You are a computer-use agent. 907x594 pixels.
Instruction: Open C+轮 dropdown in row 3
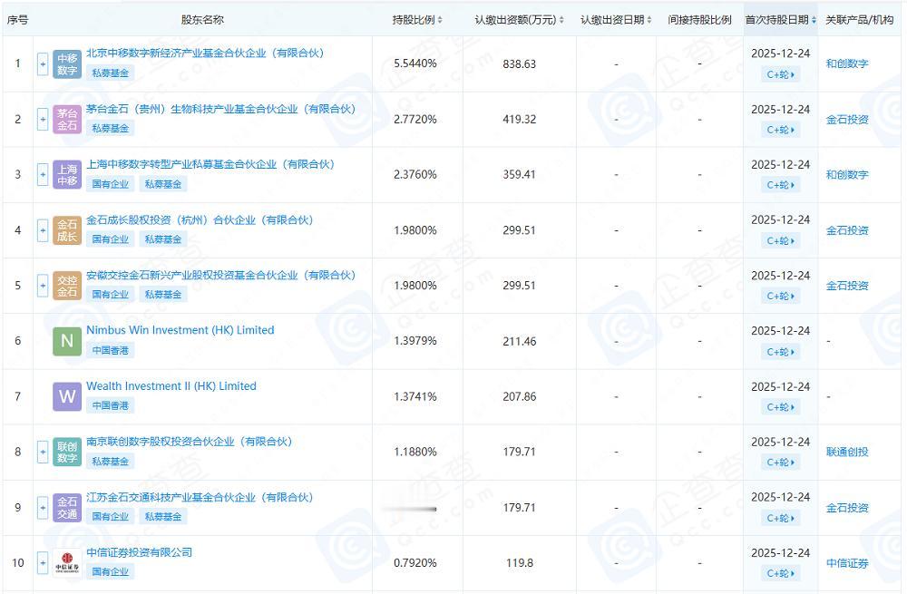coord(781,185)
